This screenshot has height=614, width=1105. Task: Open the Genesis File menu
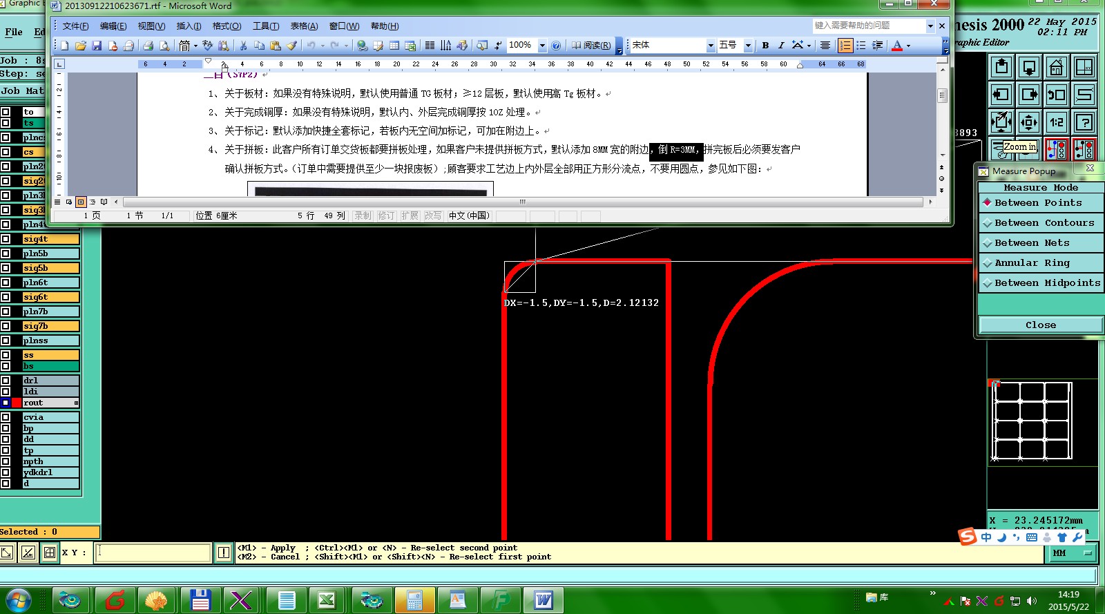[x=14, y=32]
